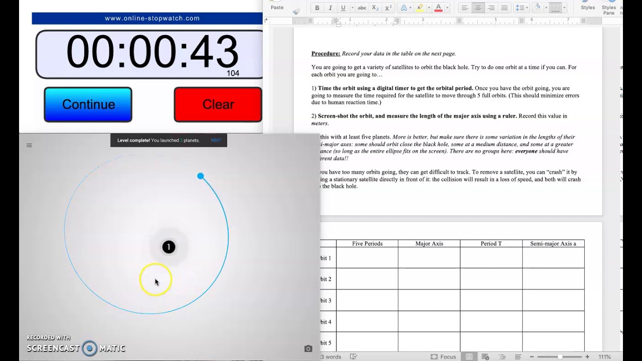Image resolution: width=642 pixels, height=361 pixels.
Task: Click the Orbit 2 Major Axis cell
Action: tap(429, 279)
